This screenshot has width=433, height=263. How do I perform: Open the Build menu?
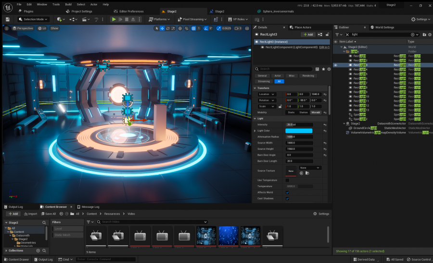pos(68,4)
